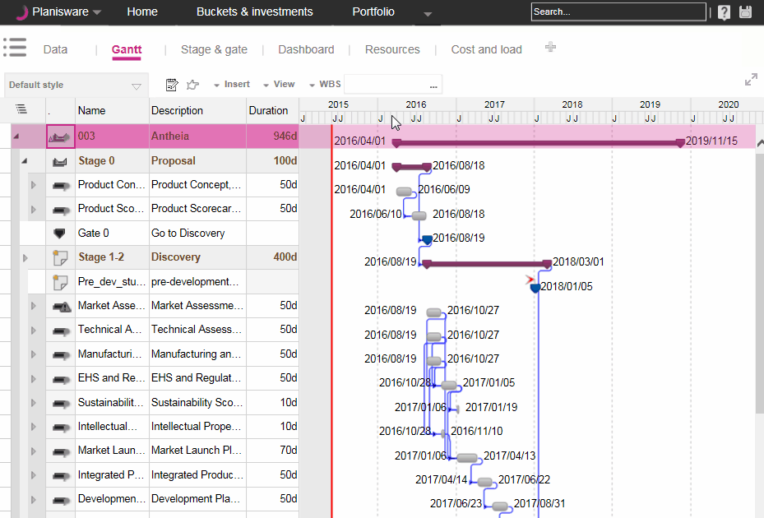This screenshot has height=518, width=764.
Task: Click the Pre_dev_stu row note icon
Action: 60,282
